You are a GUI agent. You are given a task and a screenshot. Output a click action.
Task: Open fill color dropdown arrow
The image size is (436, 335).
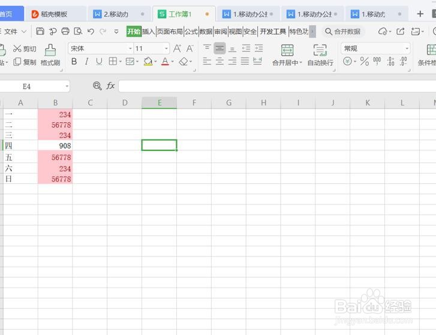pyautogui.click(x=155, y=61)
